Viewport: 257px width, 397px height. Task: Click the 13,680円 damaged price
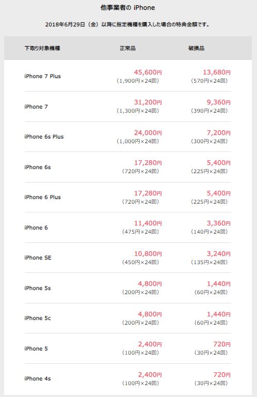(x=217, y=72)
